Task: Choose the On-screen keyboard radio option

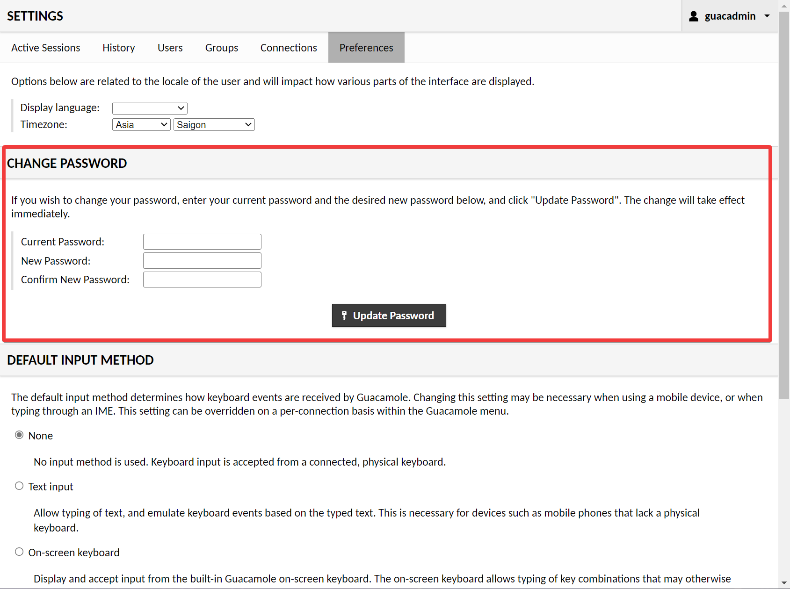Action: click(19, 552)
